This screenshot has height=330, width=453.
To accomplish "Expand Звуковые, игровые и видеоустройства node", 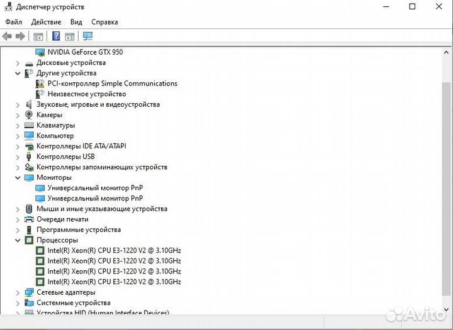I will coord(18,105).
